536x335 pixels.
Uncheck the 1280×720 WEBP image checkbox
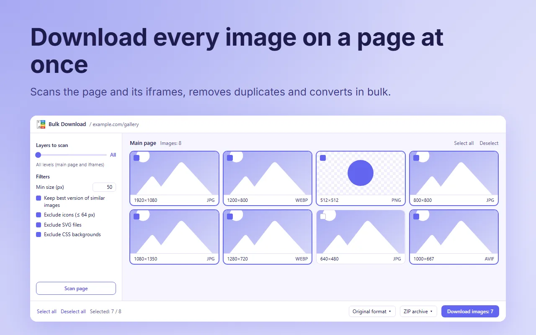click(230, 216)
